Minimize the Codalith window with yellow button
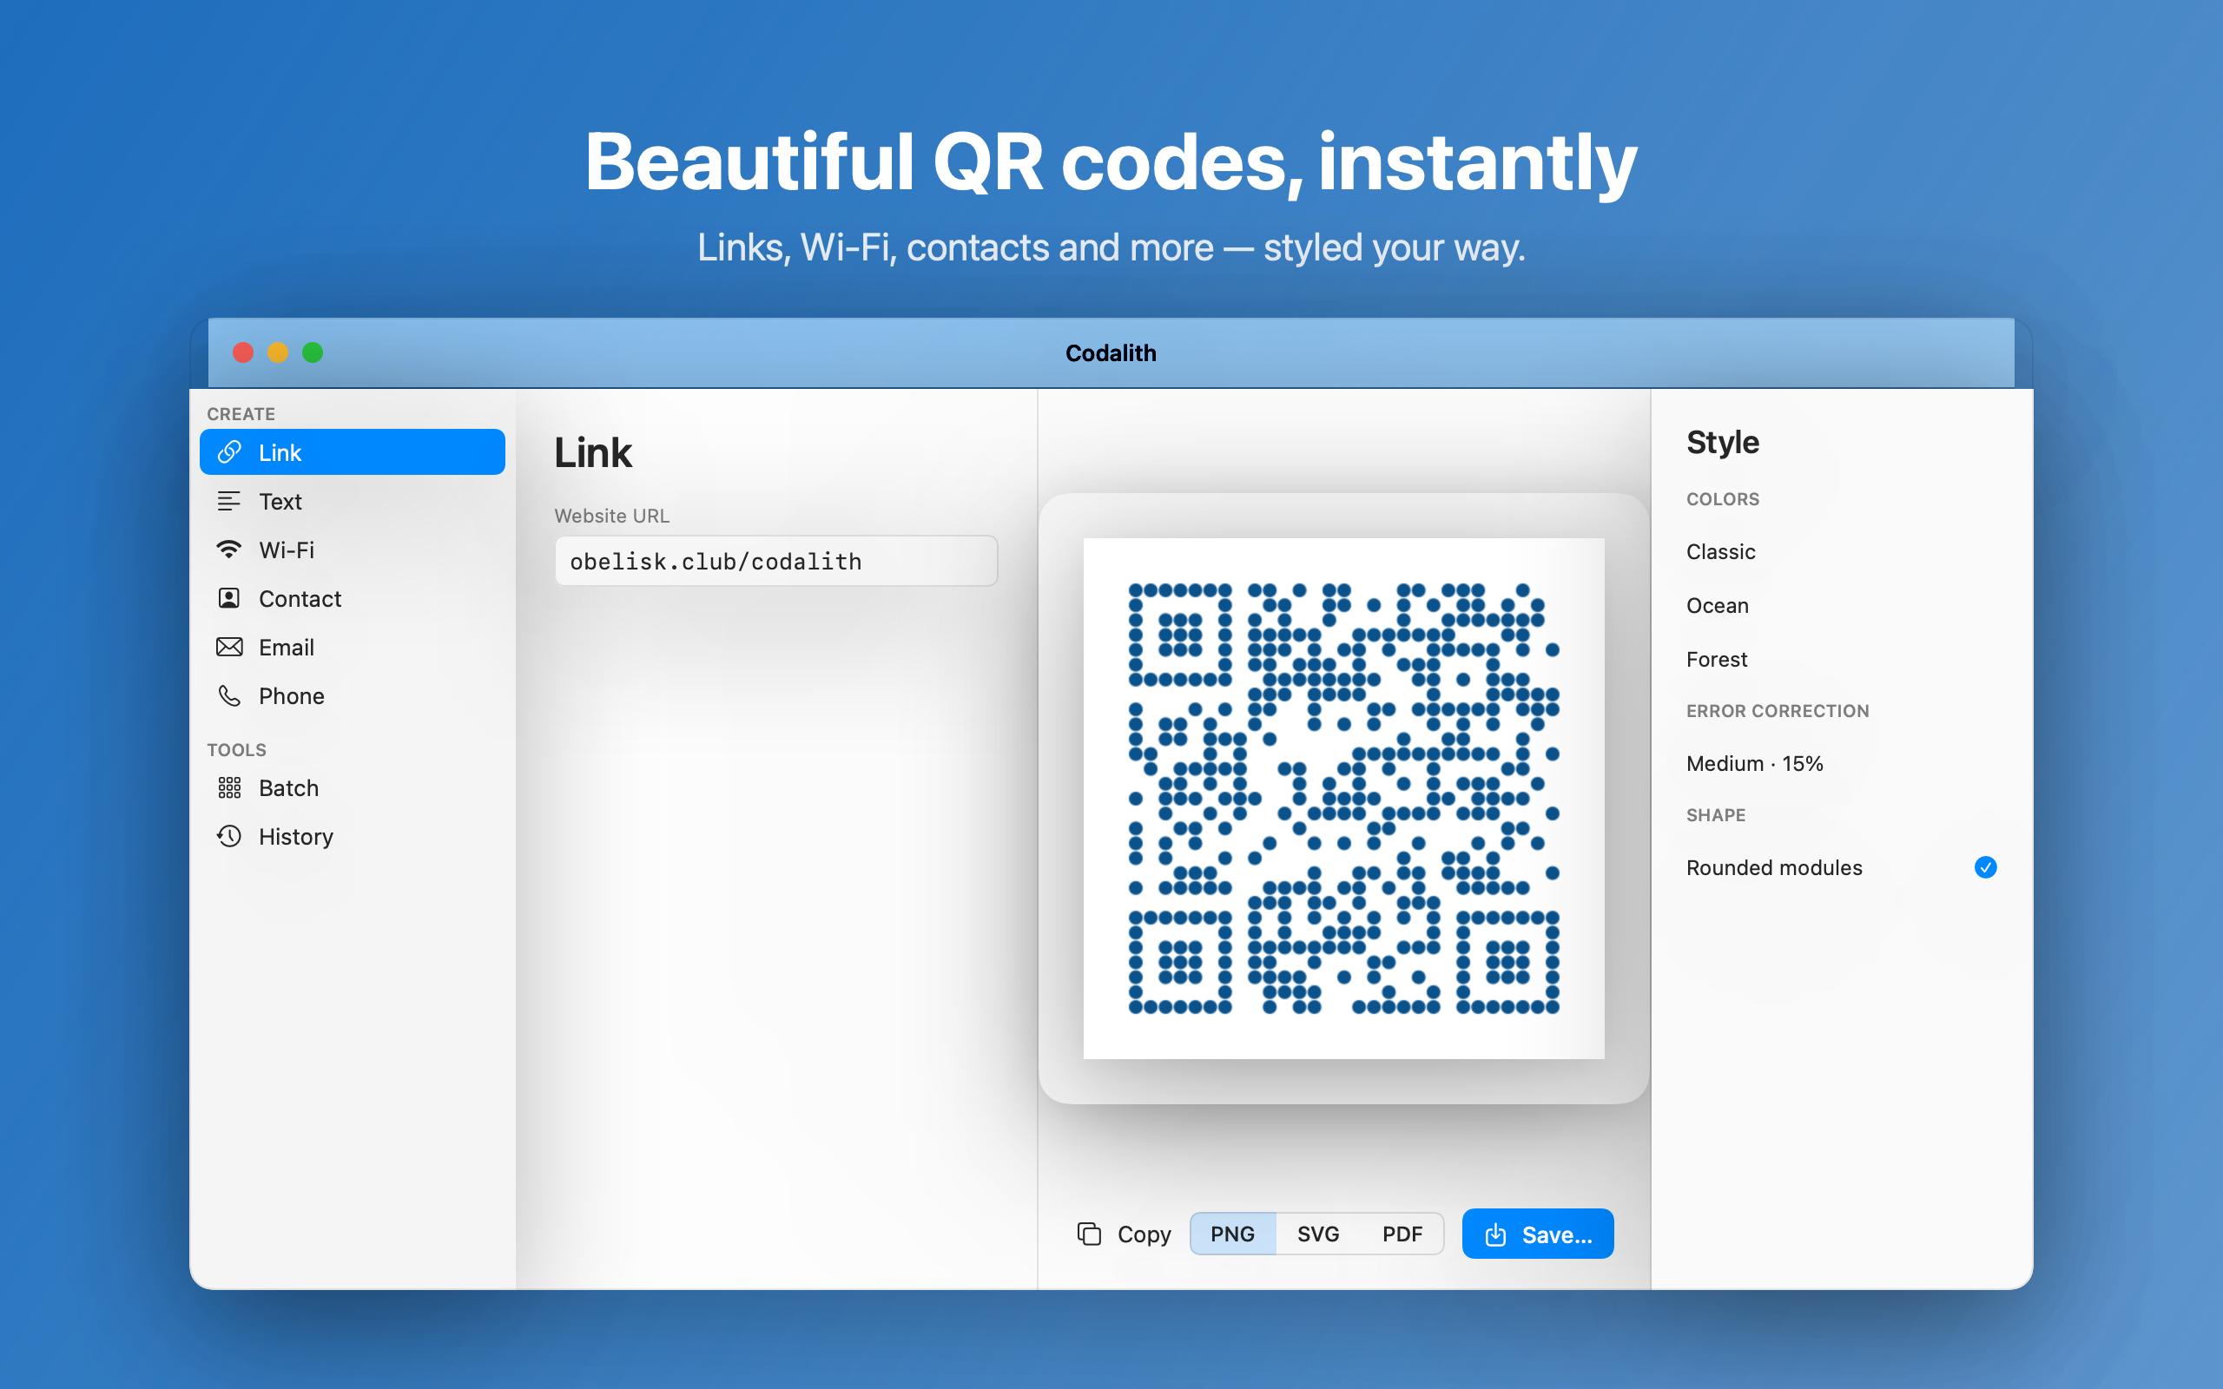 coord(279,352)
